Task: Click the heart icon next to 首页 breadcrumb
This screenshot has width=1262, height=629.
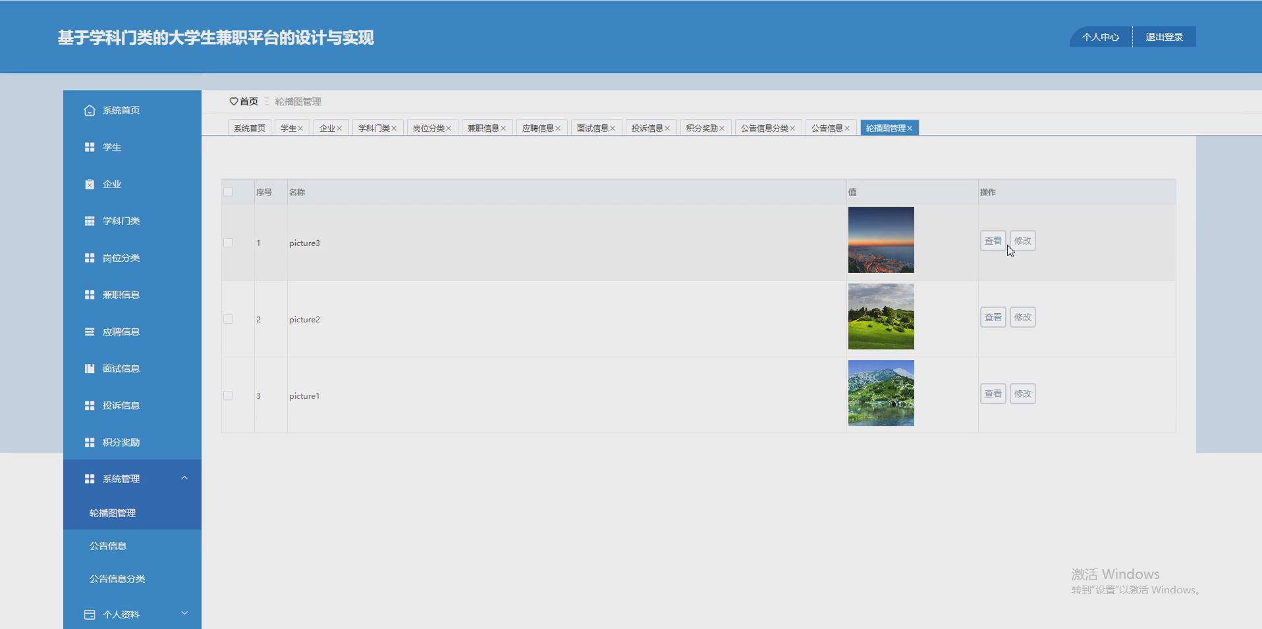Action: click(x=233, y=101)
